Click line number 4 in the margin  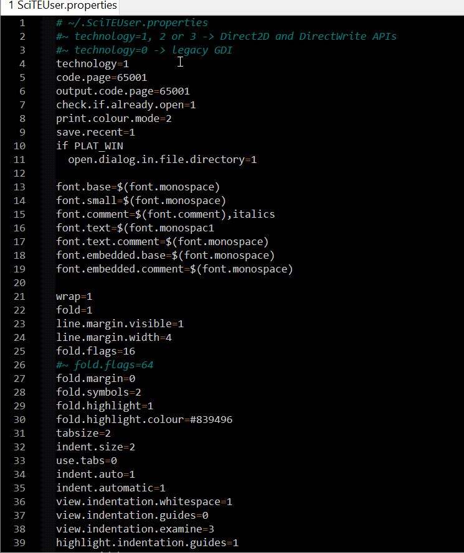tap(22, 64)
